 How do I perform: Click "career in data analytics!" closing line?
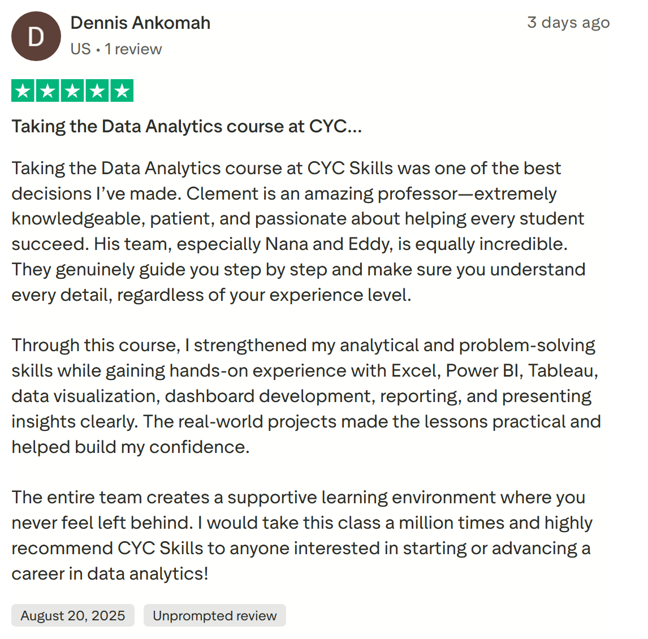click(110, 574)
